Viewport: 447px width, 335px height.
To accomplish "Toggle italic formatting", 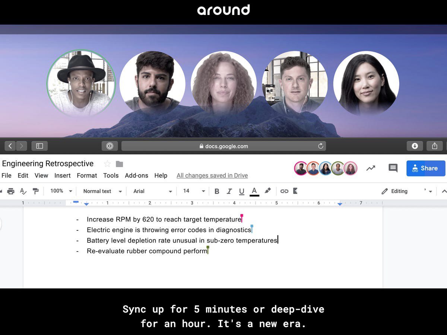I will 229,191.
